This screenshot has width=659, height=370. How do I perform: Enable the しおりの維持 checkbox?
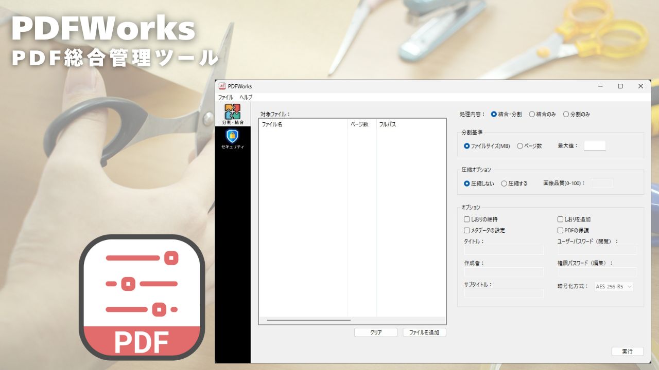tap(480, 219)
